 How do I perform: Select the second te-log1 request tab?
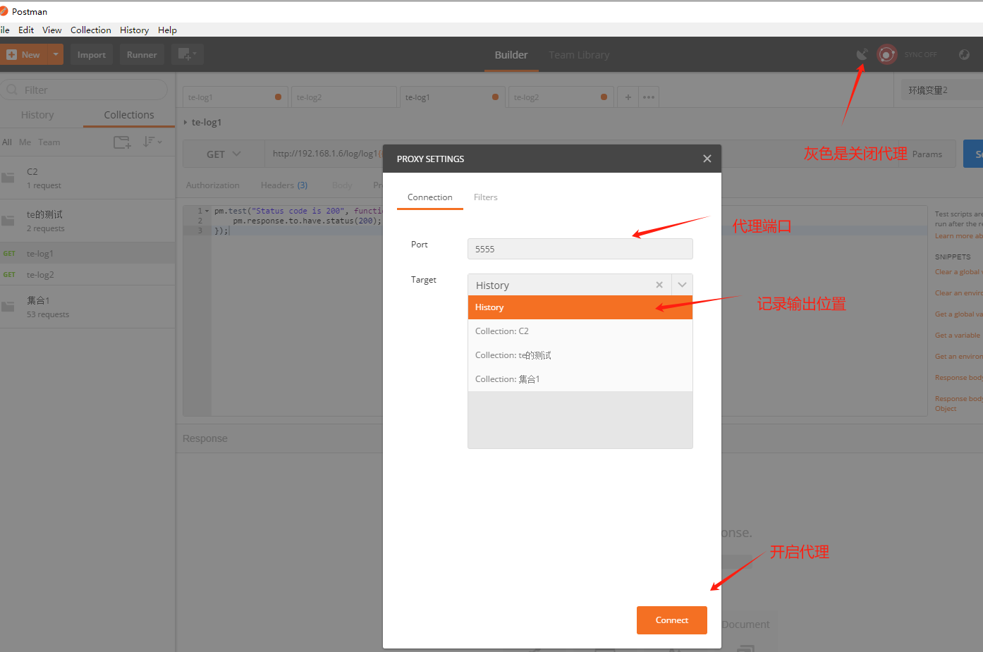451,97
